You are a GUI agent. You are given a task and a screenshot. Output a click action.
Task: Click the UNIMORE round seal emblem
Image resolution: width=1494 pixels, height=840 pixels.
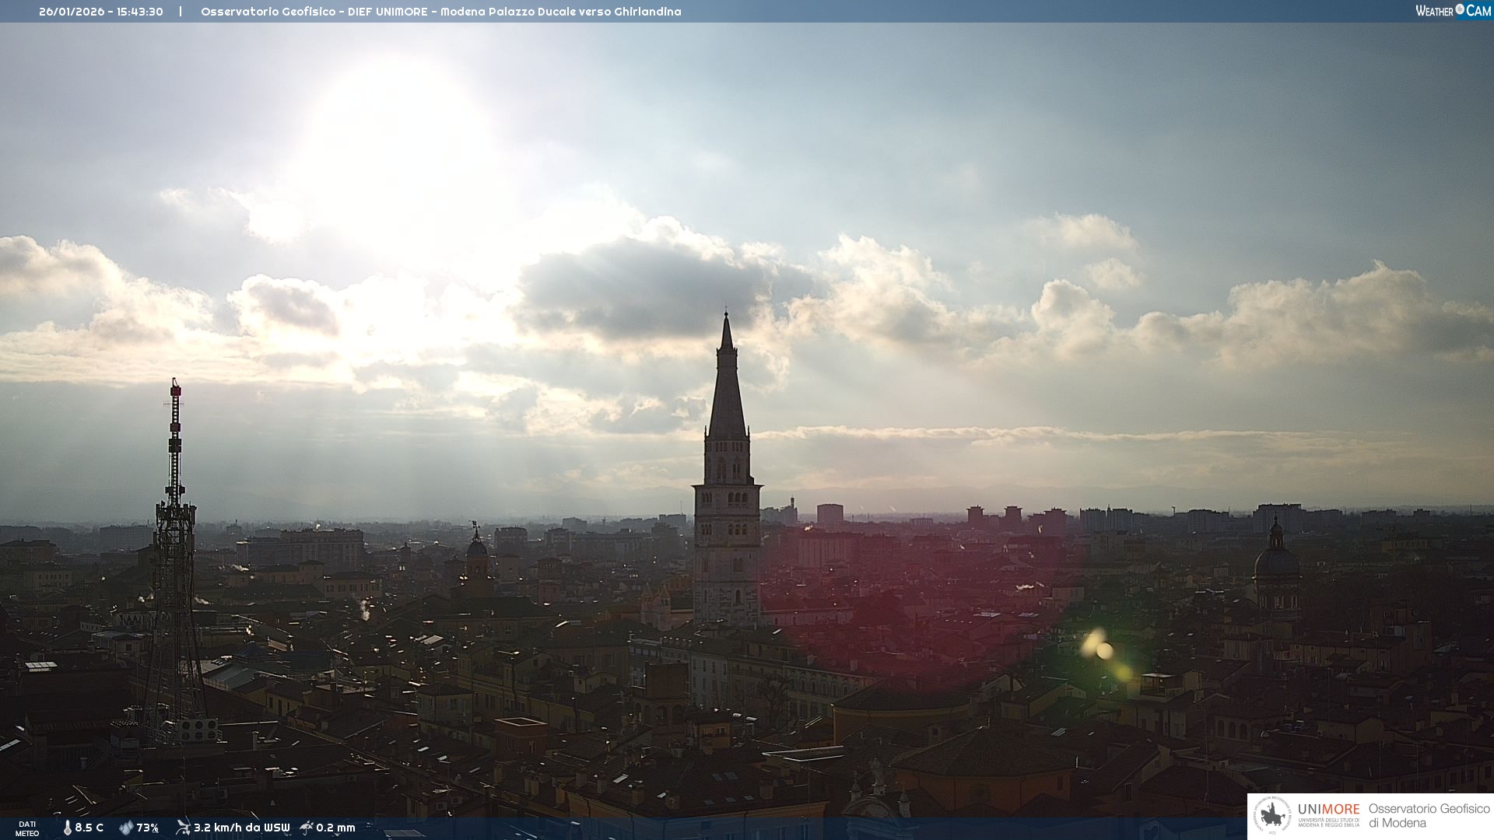click(1272, 816)
